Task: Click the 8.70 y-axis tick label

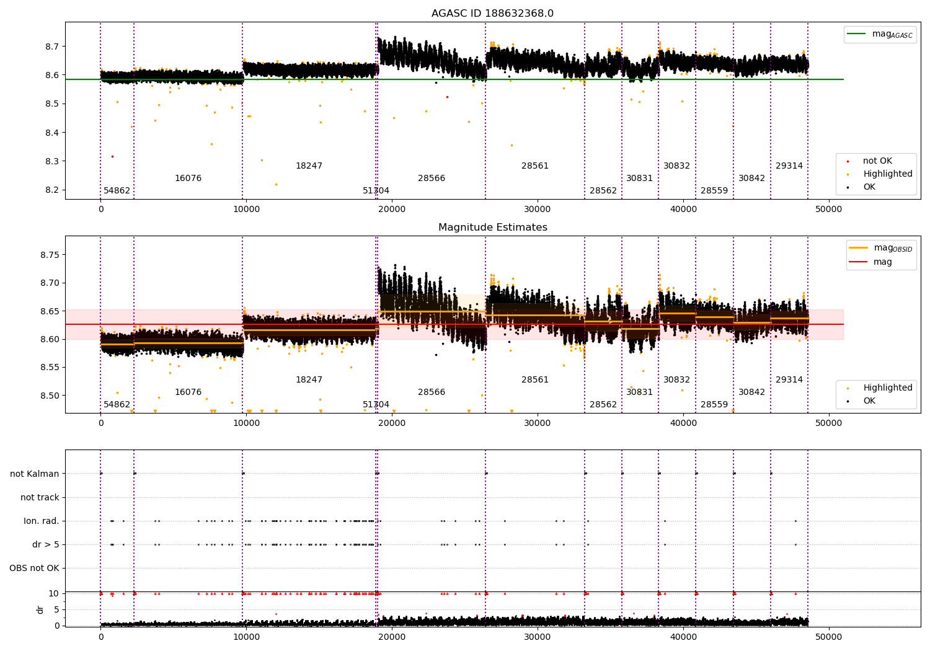Action: pos(49,283)
